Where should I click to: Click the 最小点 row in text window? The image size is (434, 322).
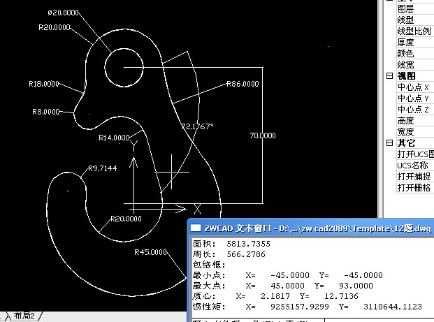(288, 275)
